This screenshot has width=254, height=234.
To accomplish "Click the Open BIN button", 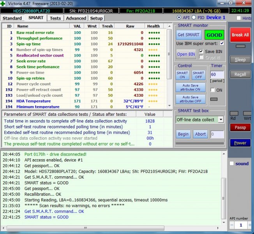I will pos(187,54).
